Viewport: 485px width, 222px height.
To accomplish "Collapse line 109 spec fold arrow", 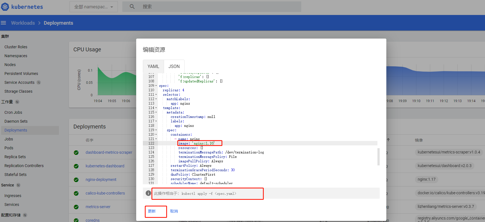I will click(156, 86).
